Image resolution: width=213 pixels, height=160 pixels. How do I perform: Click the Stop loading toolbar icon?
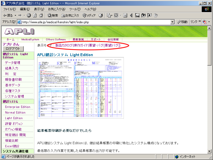point(29,16)
